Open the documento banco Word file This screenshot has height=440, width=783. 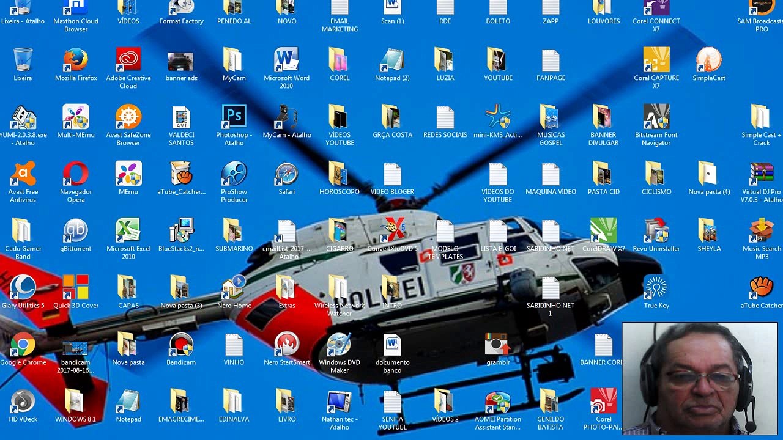coord(391,345)
